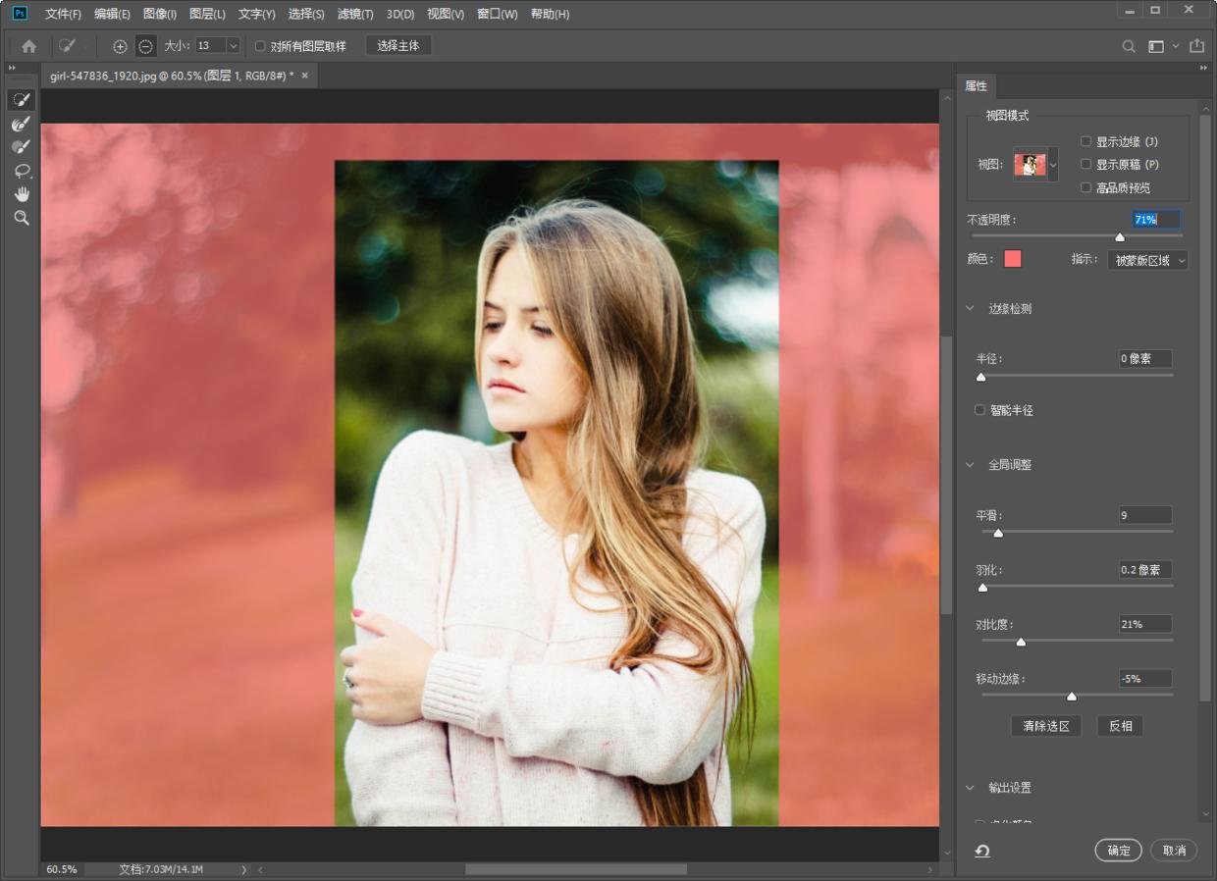Select the Zoom magnifier tool
This screenshot has width=1217, height=881.
pyautogui.click(x=21, y=218)
